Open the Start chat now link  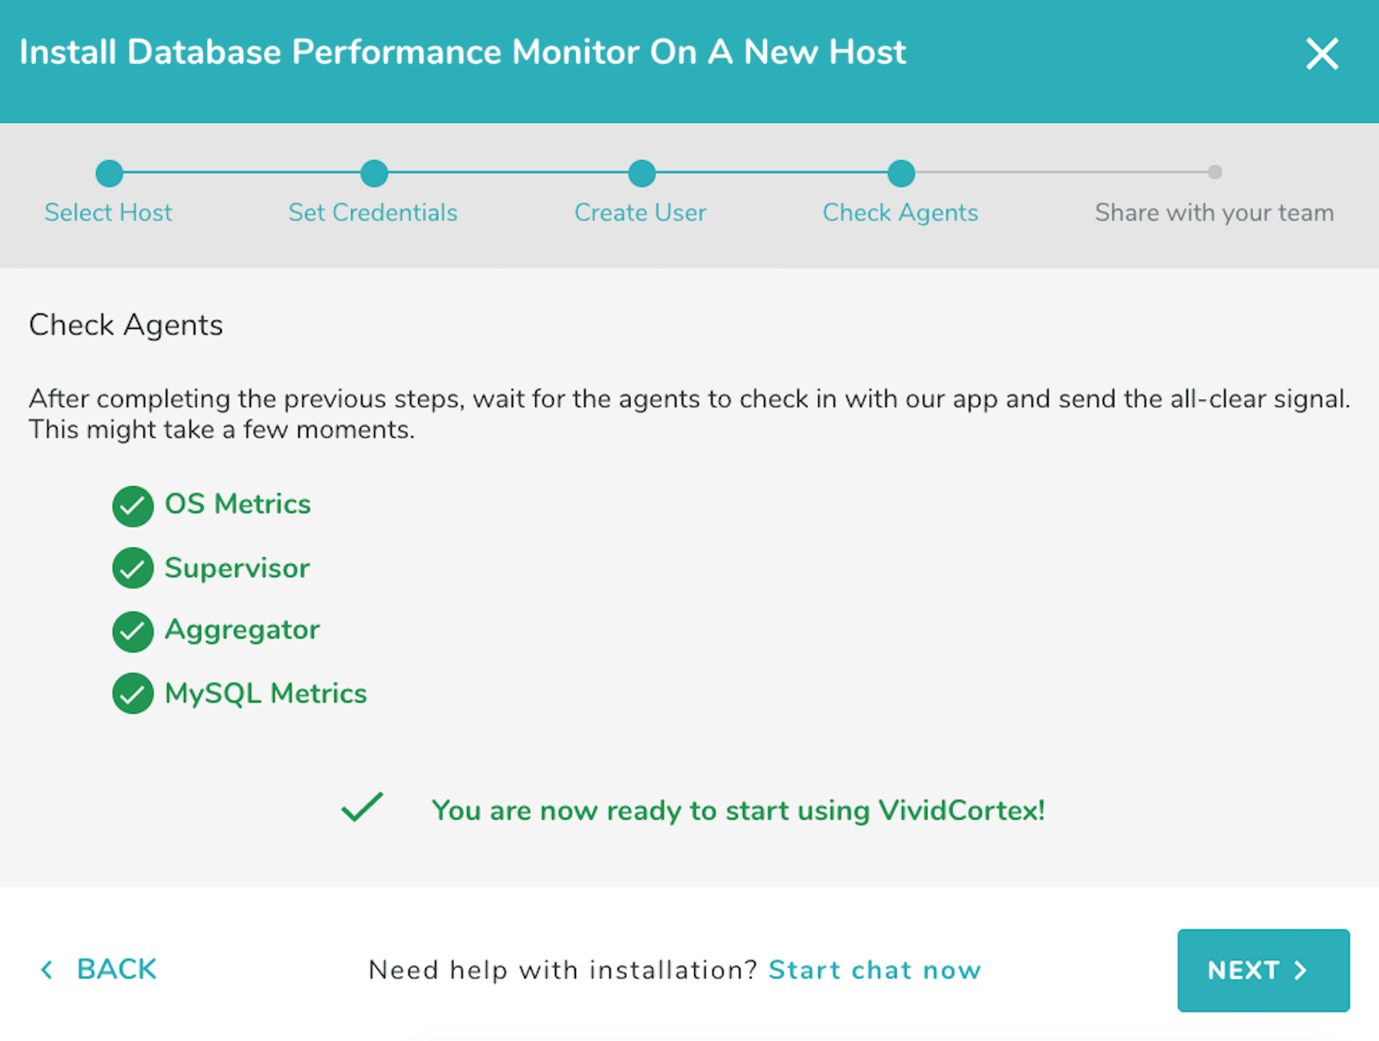coord(874,970)
